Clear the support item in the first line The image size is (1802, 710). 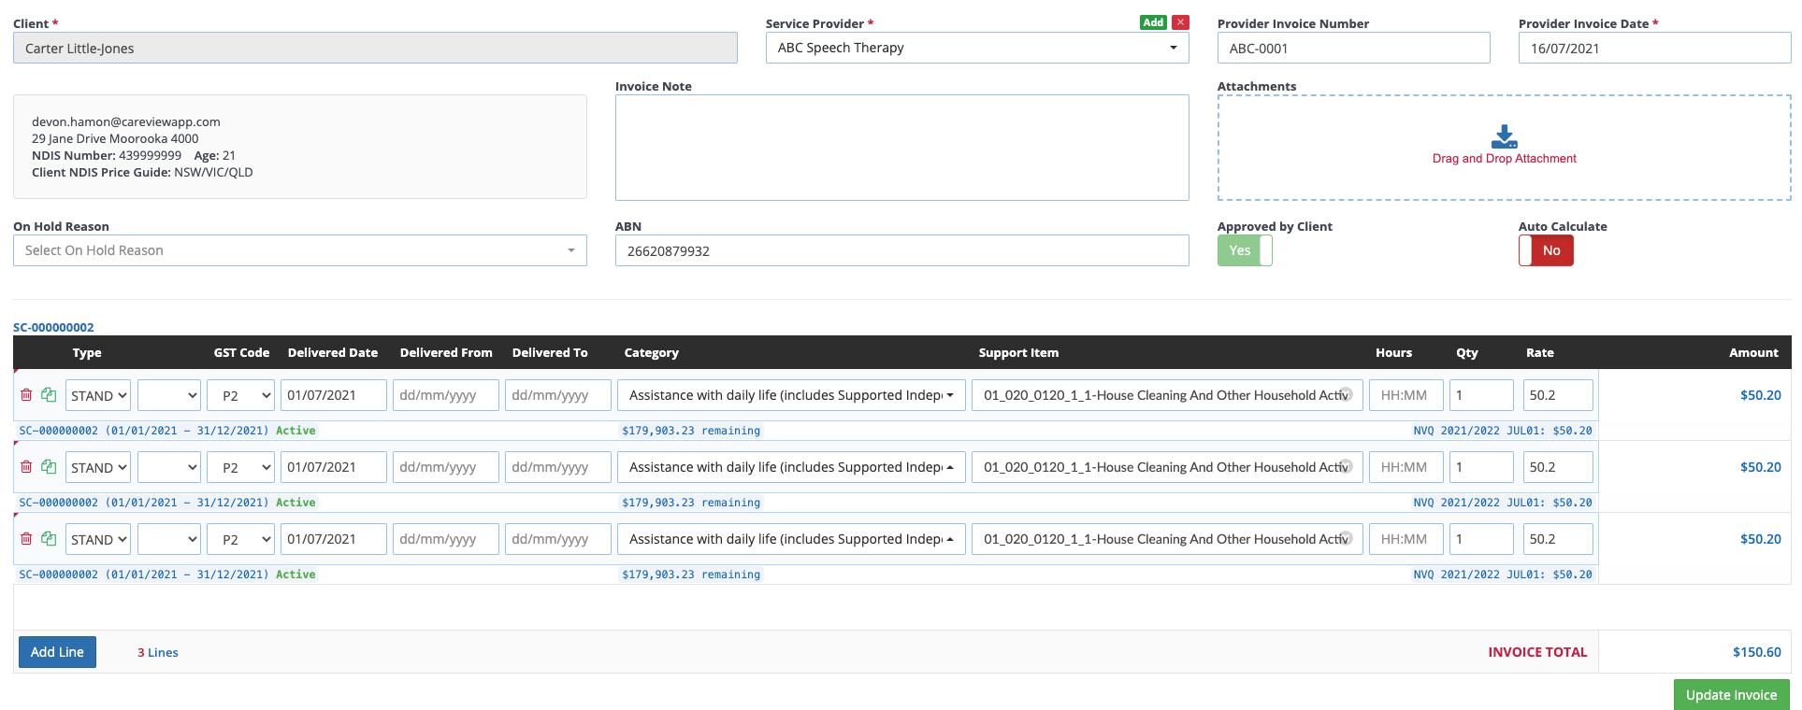[x=1347, y=394]
